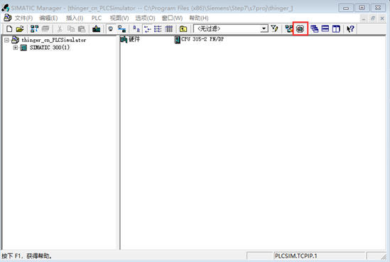Open the PLC menu

(97, 19)
